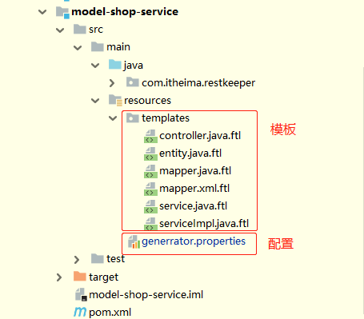Screen dimensions: 364x319
Task: Collapse the java folder chevron
Action: [95, 66]
